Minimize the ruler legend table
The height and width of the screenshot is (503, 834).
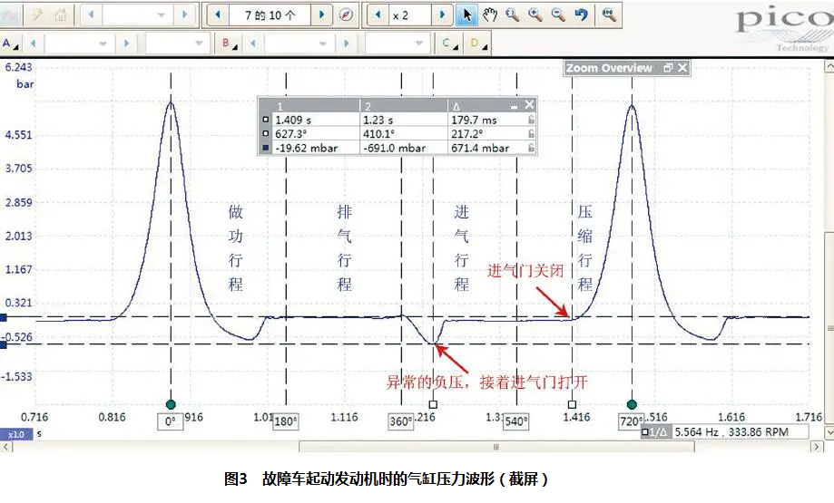click(x=514, y=106)
